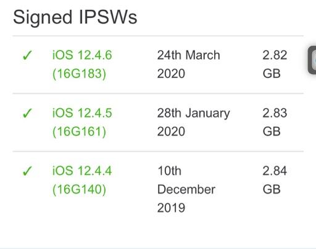Click the 24th March release date
The width and height of the screenshot is (316, 249).
click(x=189, y=55)
